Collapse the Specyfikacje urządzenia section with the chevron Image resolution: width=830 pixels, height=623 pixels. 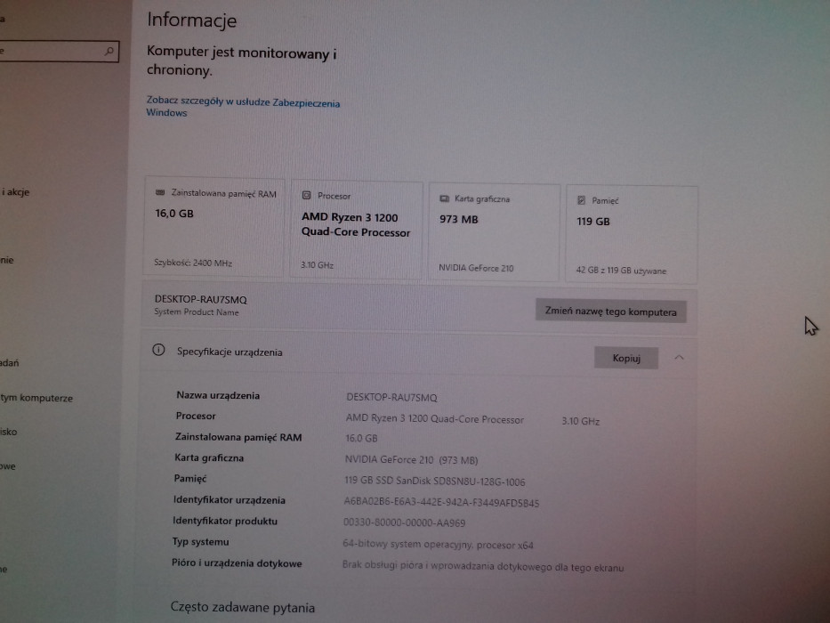tap(679, 358)
